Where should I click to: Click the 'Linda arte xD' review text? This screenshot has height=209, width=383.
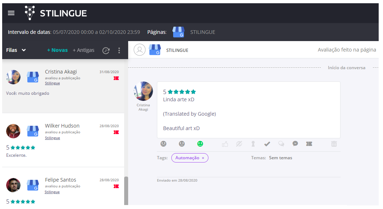179,99
